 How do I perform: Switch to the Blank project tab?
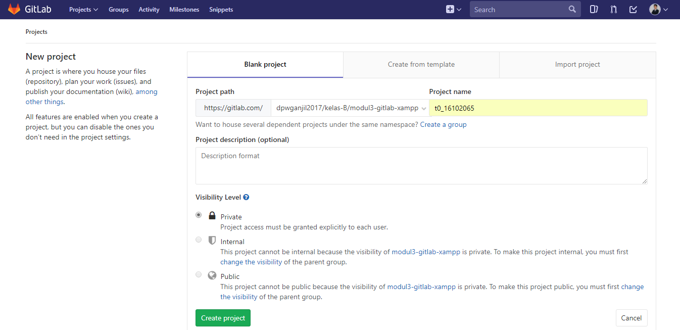click(x=265, y=65)
